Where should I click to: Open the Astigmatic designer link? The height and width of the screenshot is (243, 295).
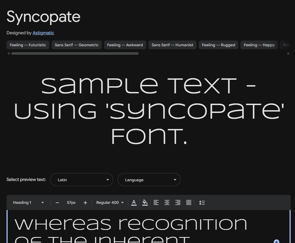pos(43,33)
